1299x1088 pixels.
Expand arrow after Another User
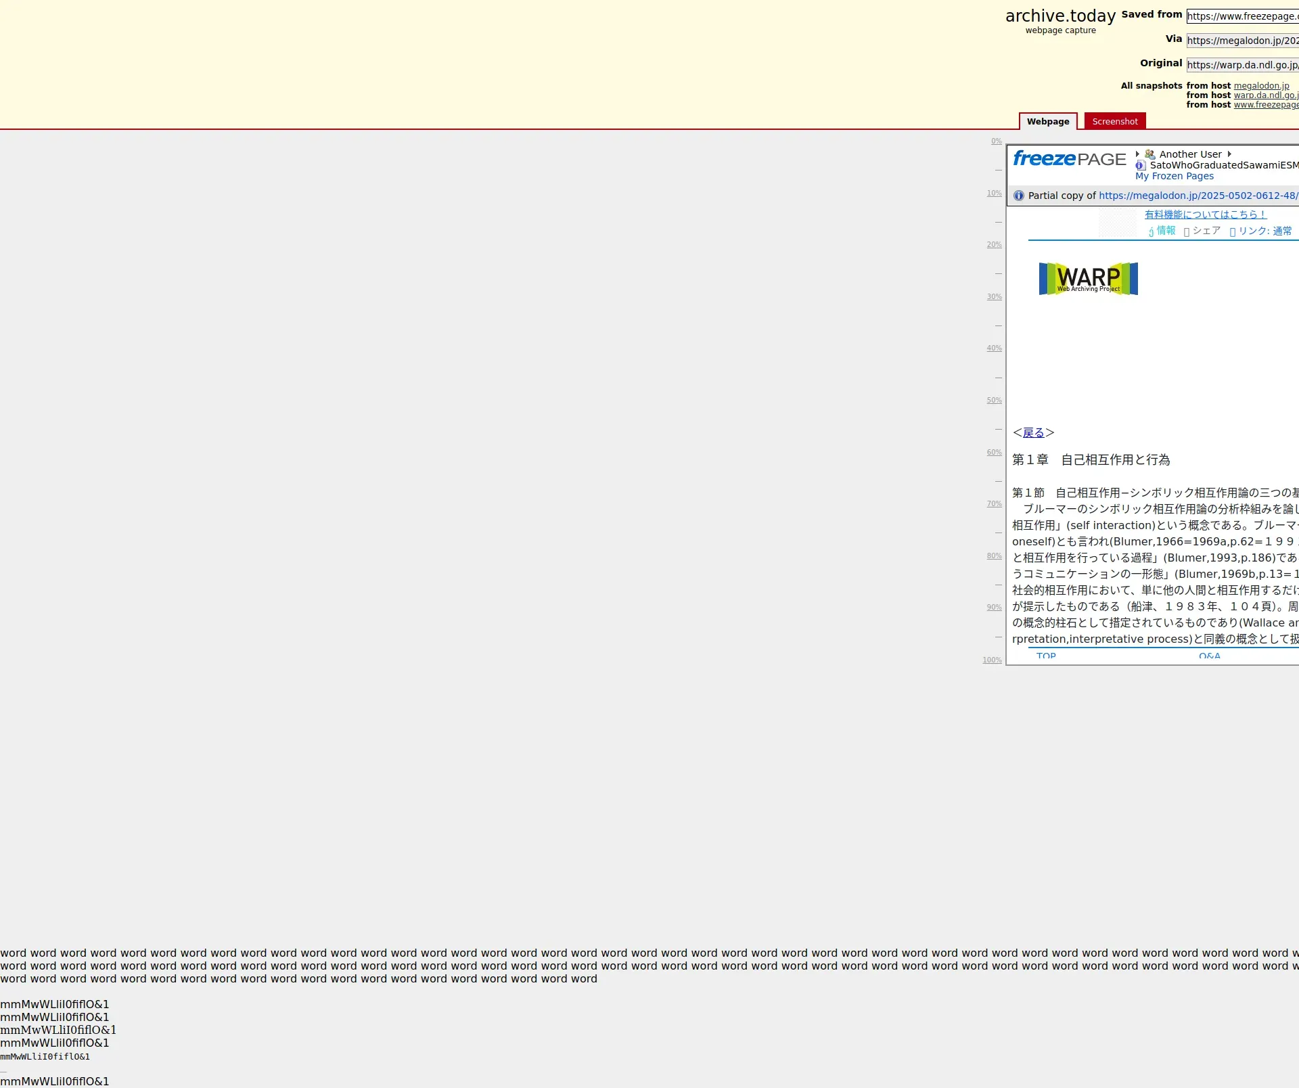pyautogui.click(x=1229, y=154)
